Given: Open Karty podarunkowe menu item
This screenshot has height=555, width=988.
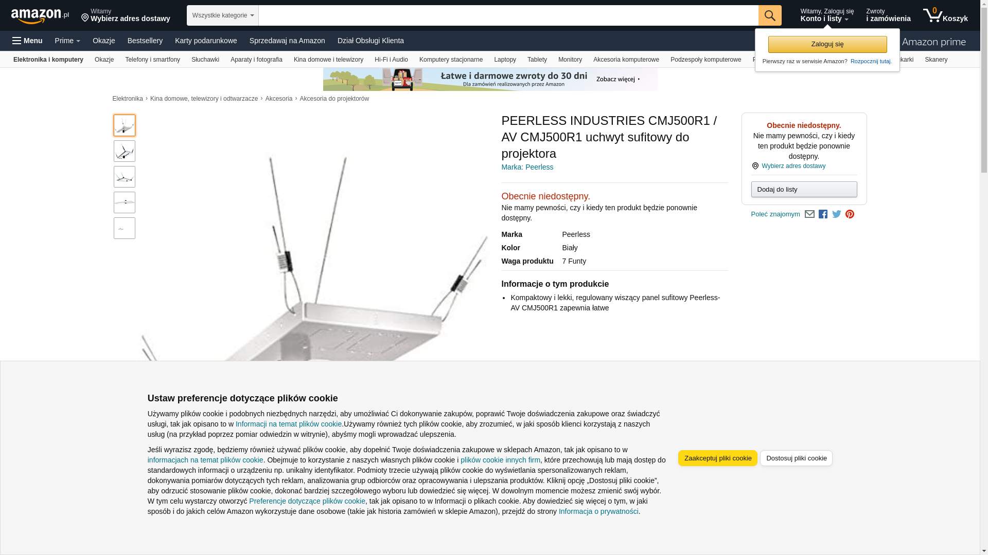Looking at the screenshot, I should click(x=206, y=41).
